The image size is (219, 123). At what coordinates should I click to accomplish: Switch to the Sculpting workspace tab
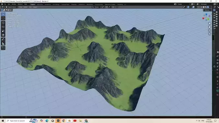pyautogui.click(x=48, y=5)
